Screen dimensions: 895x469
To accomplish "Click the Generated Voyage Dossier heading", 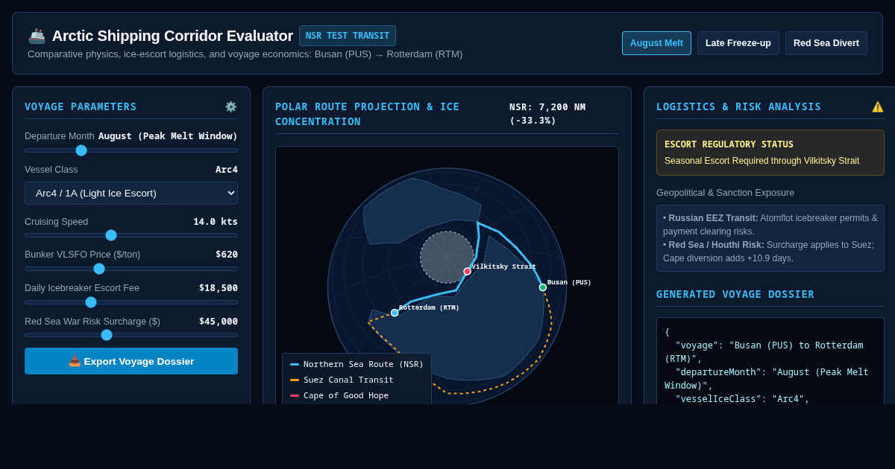I will [735, 294].
